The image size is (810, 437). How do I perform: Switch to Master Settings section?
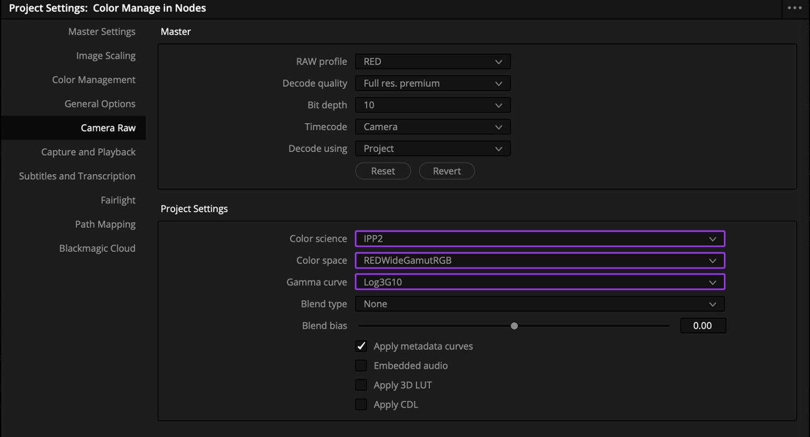101,32
